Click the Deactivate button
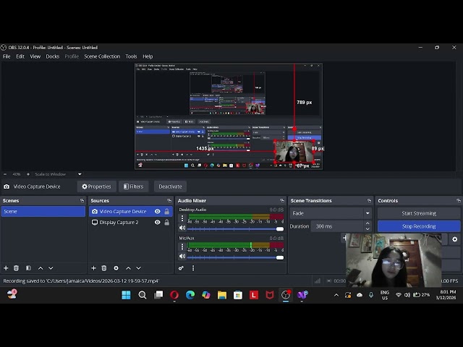 click(170, 187)
